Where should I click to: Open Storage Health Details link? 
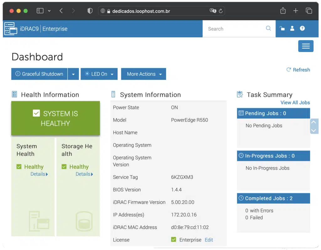tap(84, 174)
